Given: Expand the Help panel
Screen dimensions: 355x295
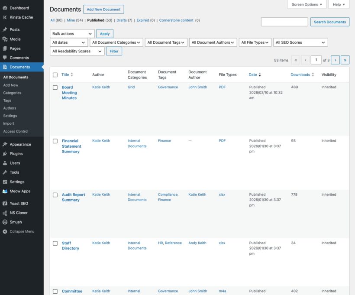Looking at the screenshot, I should pyautogui.click(x=339, y=4).
